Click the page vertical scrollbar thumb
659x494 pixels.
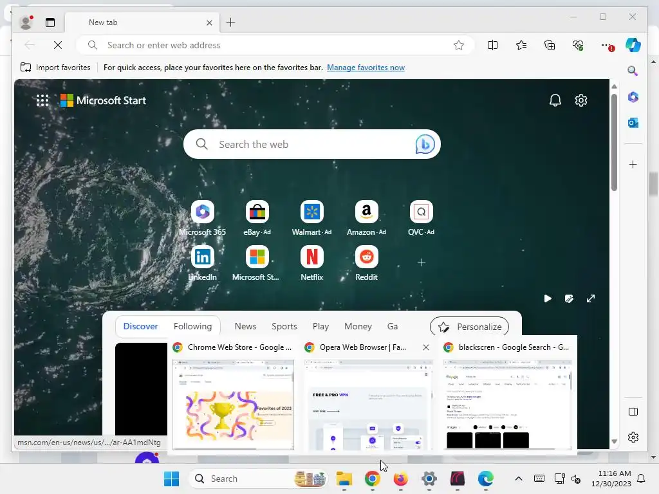(x=614, y=142)
